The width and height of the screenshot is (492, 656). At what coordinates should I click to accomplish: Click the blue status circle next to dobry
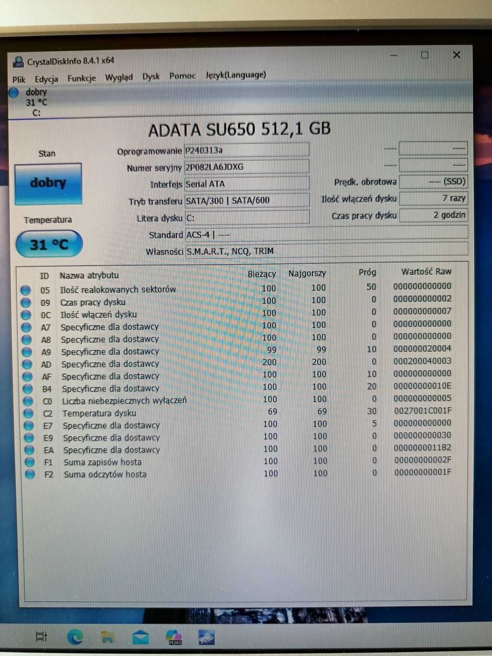(x=14, y=92)
